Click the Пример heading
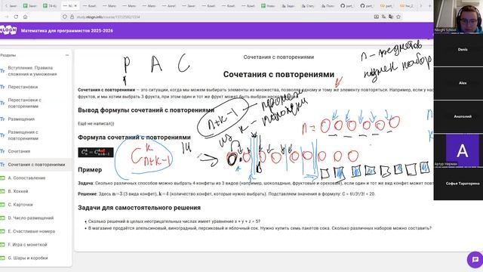 [90, 169]
